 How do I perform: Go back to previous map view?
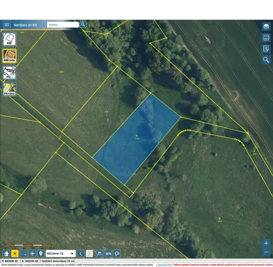(81, 253)
